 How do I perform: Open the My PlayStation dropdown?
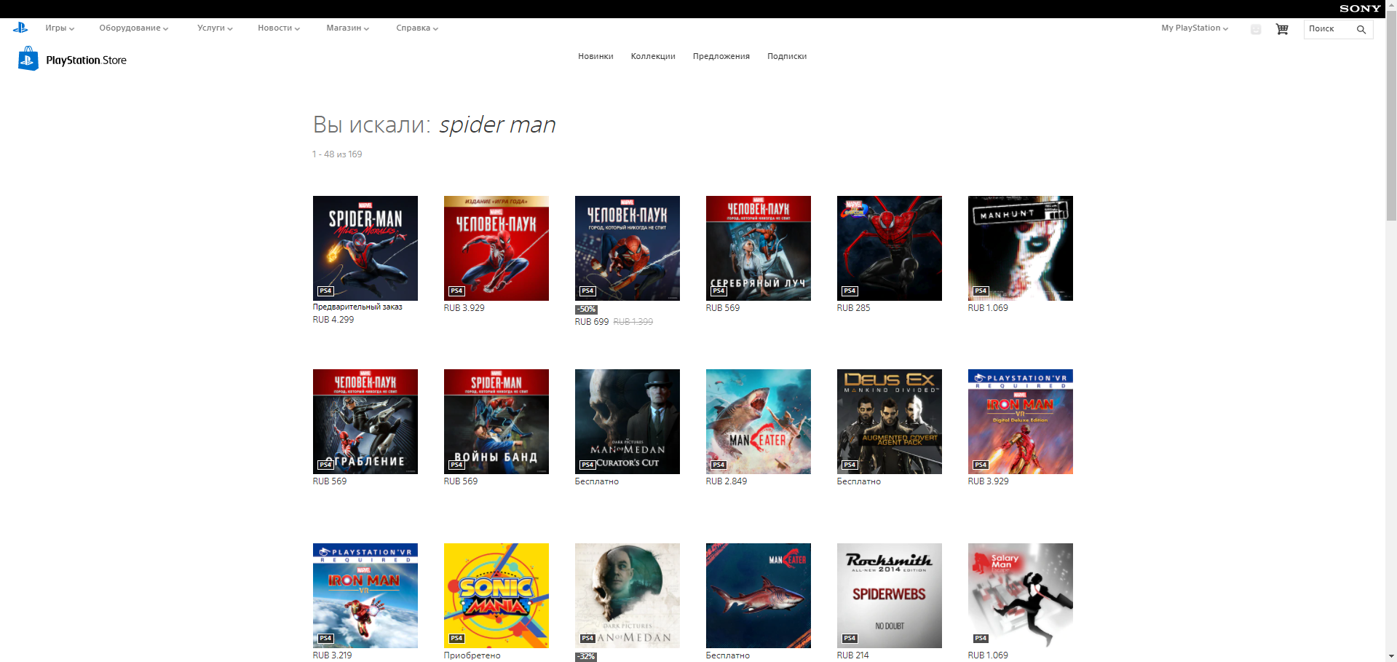pyautogui.click(x=1195, y=28)
